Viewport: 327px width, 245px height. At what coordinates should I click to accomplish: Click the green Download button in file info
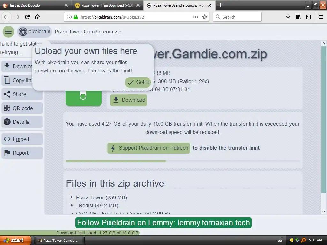click(x=128, y=100)
